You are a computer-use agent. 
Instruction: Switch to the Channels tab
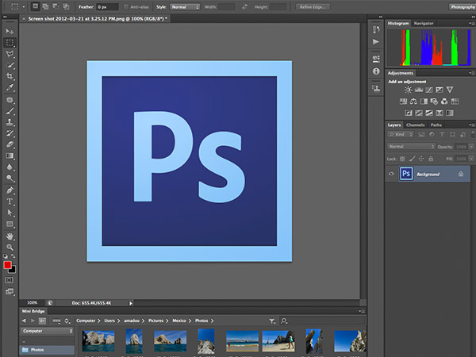click(415, 125)
